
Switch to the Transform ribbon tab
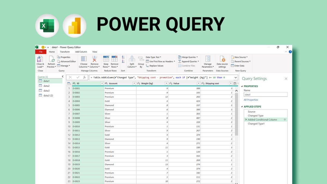click(65, 52)
